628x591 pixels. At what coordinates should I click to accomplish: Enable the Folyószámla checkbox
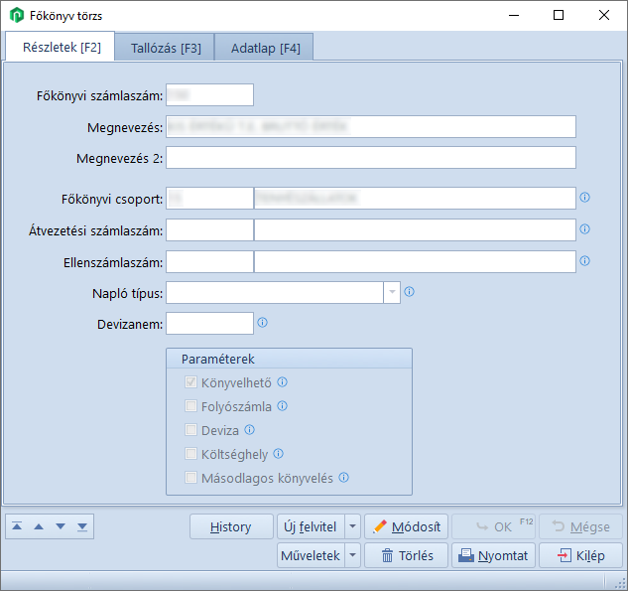pos(191,406)
